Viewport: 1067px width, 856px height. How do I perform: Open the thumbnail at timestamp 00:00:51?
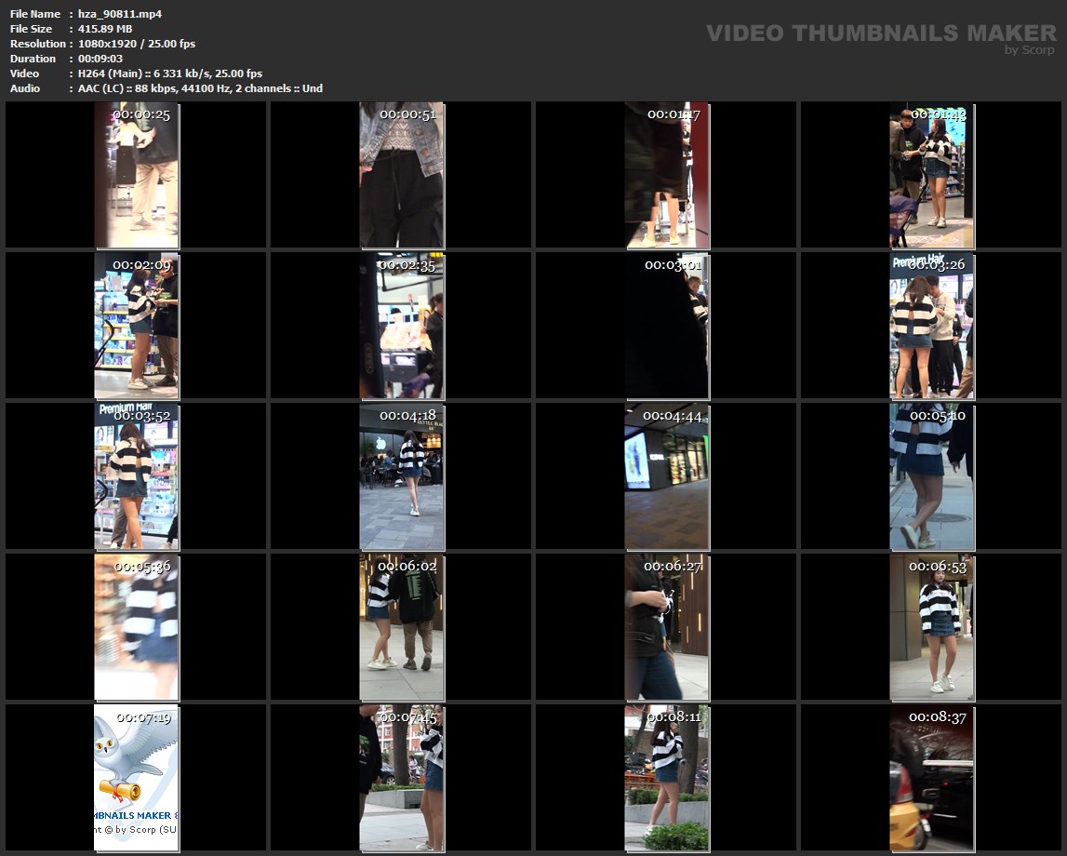point(402,175)
